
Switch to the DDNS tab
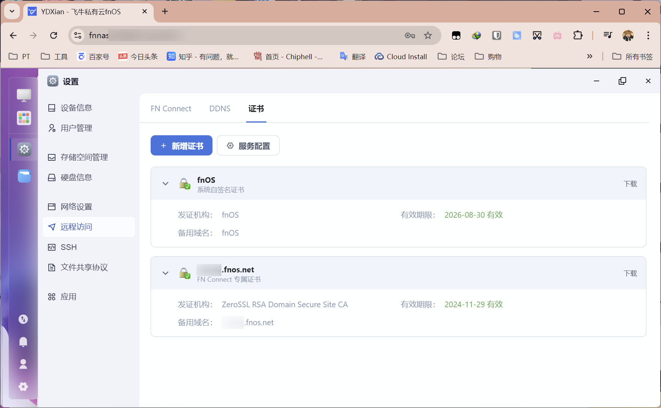220,109
